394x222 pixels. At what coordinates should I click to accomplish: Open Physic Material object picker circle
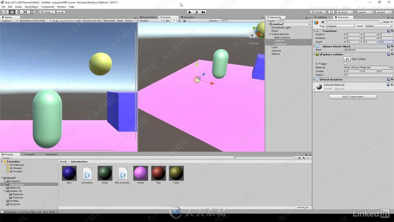pyautogui.click(x=392, y=67)
